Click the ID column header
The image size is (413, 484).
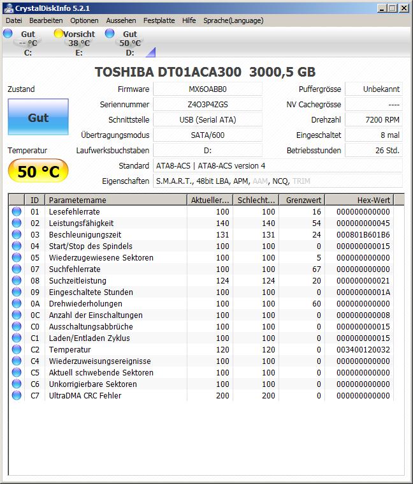coord(34,200)
